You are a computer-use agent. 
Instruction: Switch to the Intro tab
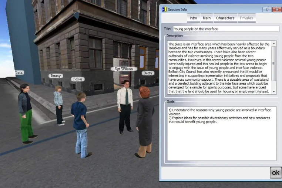(193, 18)
